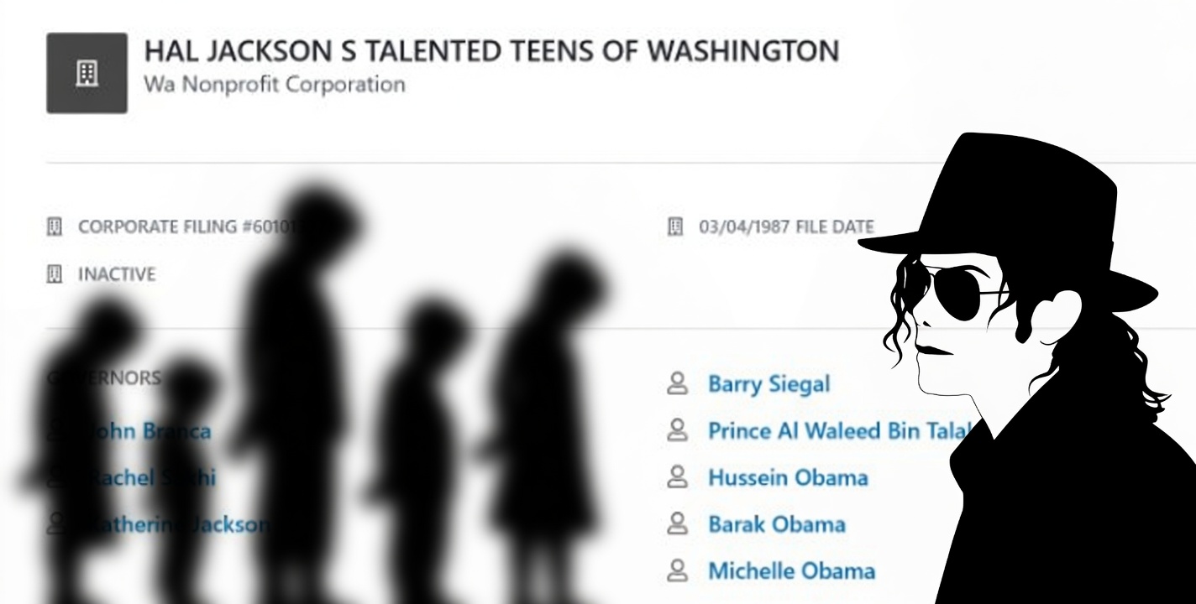The width and height of the screenshot is (1196, 604).
Task: Click the 03/04/1987 file date text
Action: point(785,226)
